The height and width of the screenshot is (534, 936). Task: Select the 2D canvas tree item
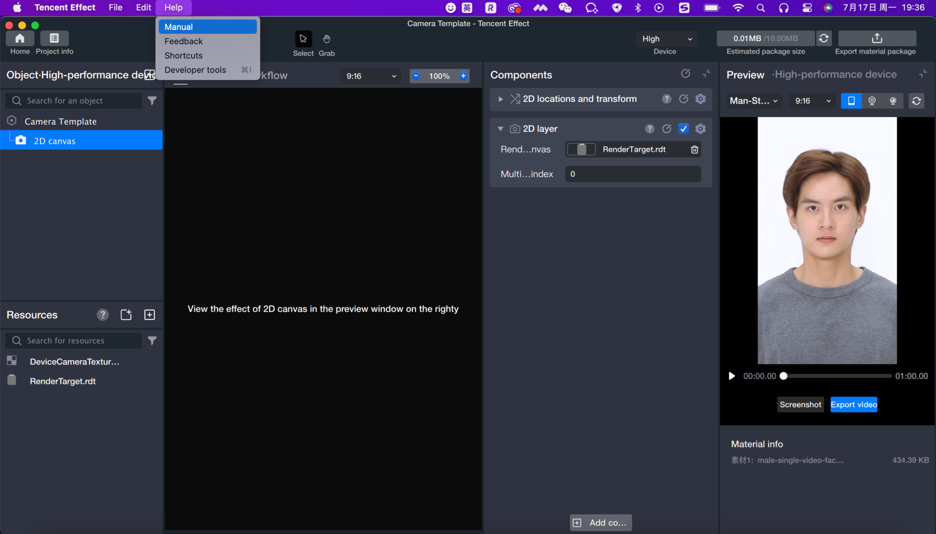click(81, 140)
